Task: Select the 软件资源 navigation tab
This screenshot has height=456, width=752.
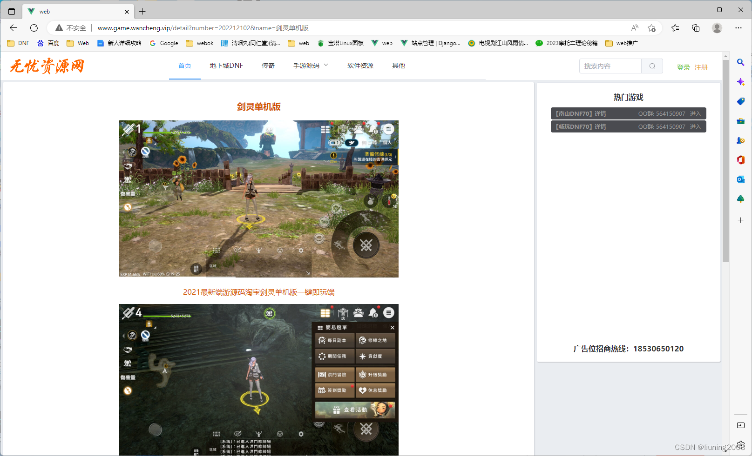Action: click(360, 66)
